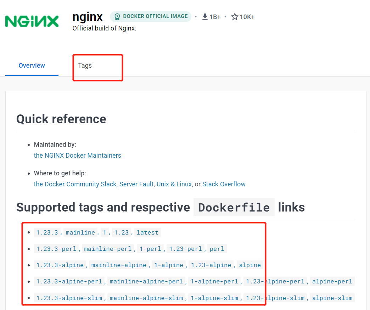Click the 1.23.3 tag link

[47, 233]
